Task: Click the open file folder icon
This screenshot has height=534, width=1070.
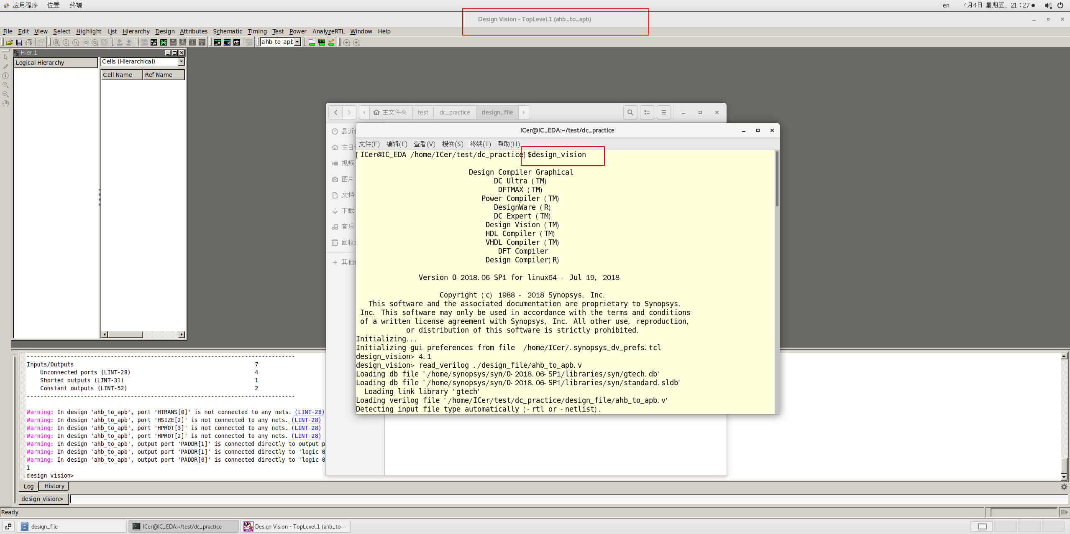Action: (9, 42)
